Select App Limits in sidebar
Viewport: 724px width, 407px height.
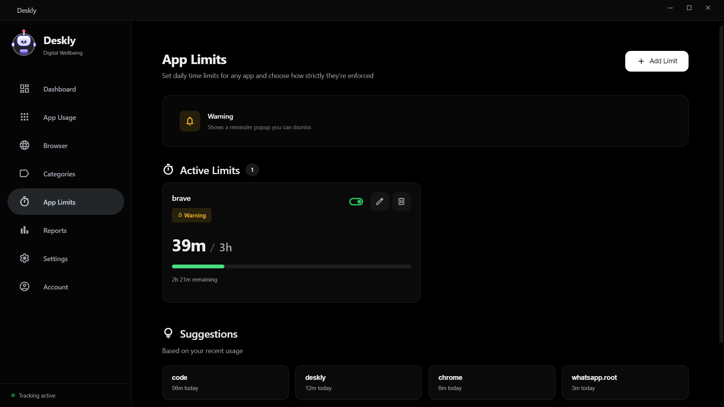coord(66,202)
